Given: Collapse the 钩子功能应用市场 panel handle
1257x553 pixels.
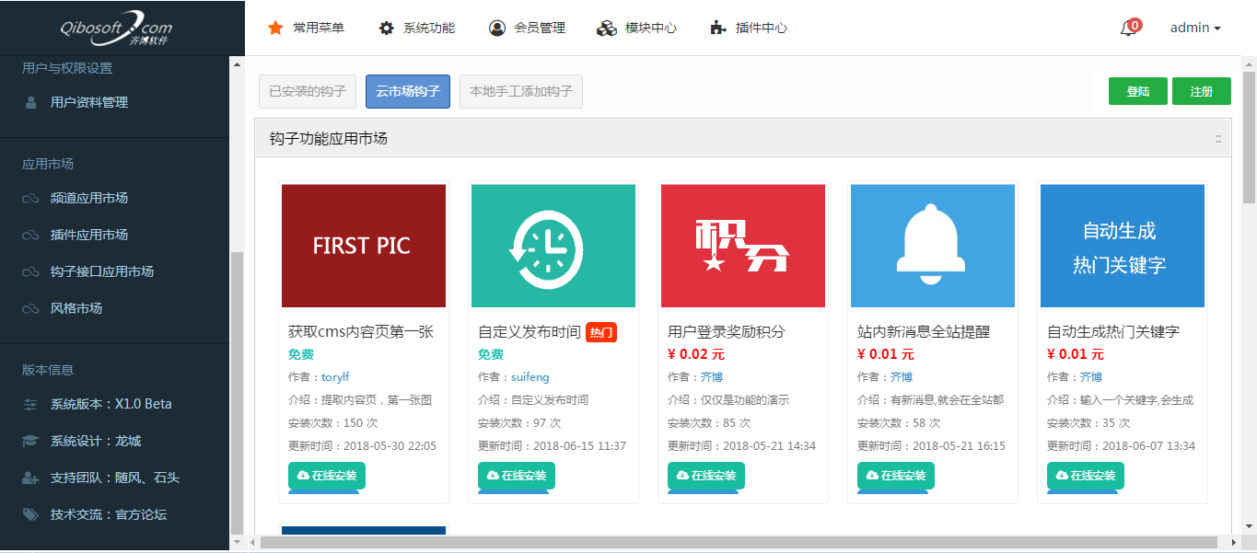Looking at the screenshot, I should pos(1217,139).
